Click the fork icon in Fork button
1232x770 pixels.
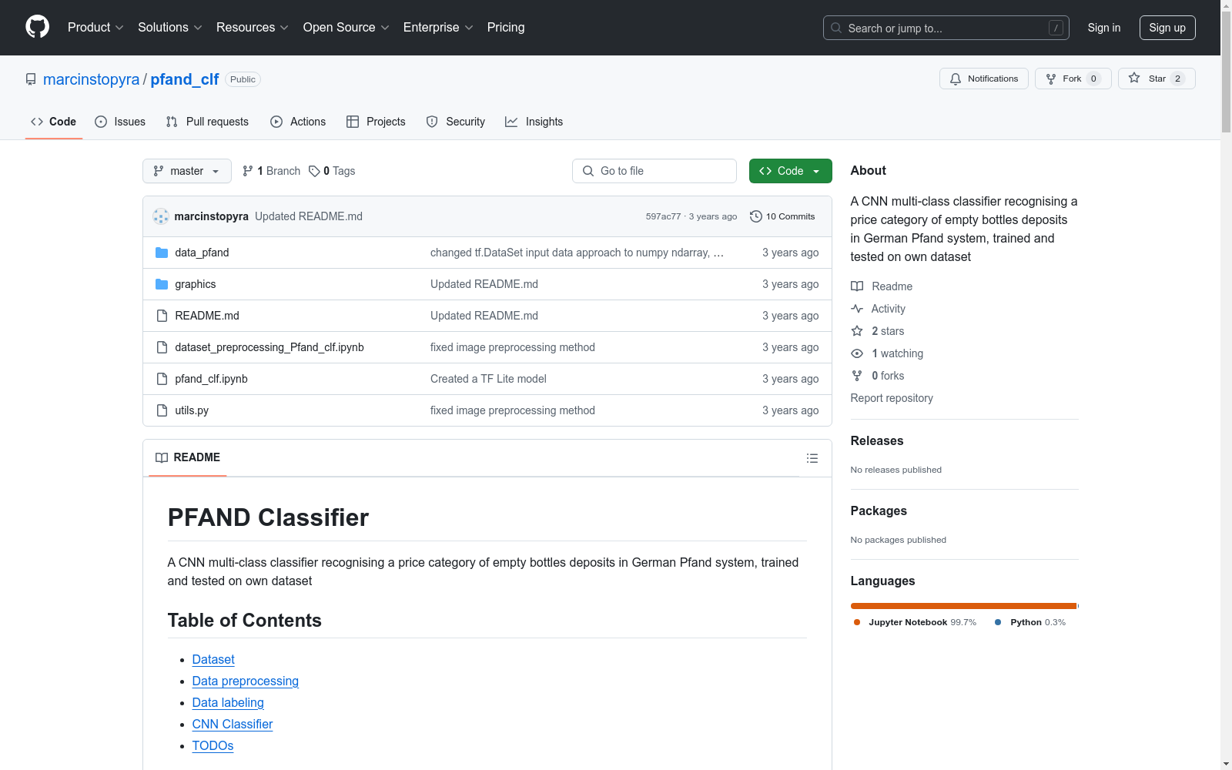click(x=1051, y=79)
